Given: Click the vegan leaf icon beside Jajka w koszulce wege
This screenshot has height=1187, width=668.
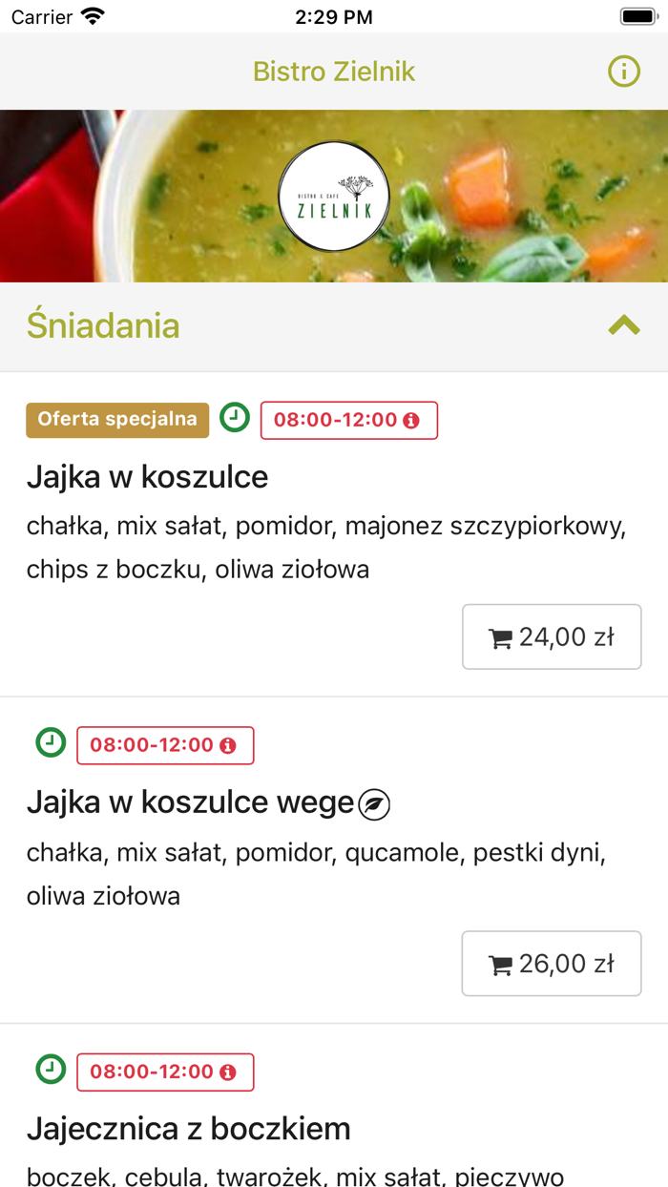Looking at the screenshot, I should [x=376, y=803].
